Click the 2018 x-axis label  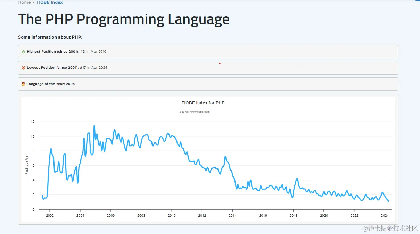(x=293, y=215)
